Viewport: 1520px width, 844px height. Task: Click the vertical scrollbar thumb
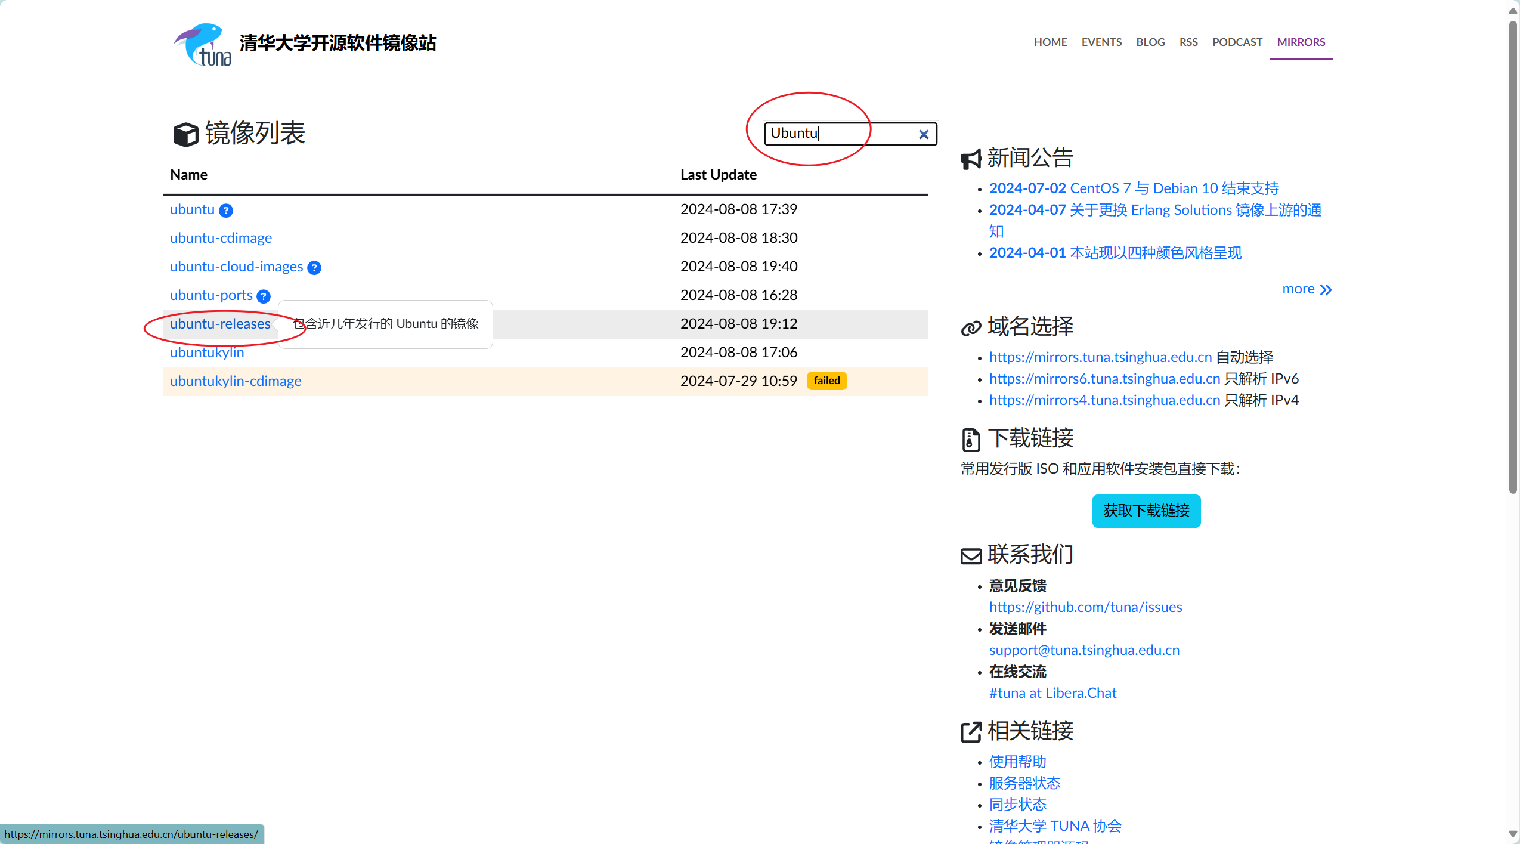(1513, 256)
